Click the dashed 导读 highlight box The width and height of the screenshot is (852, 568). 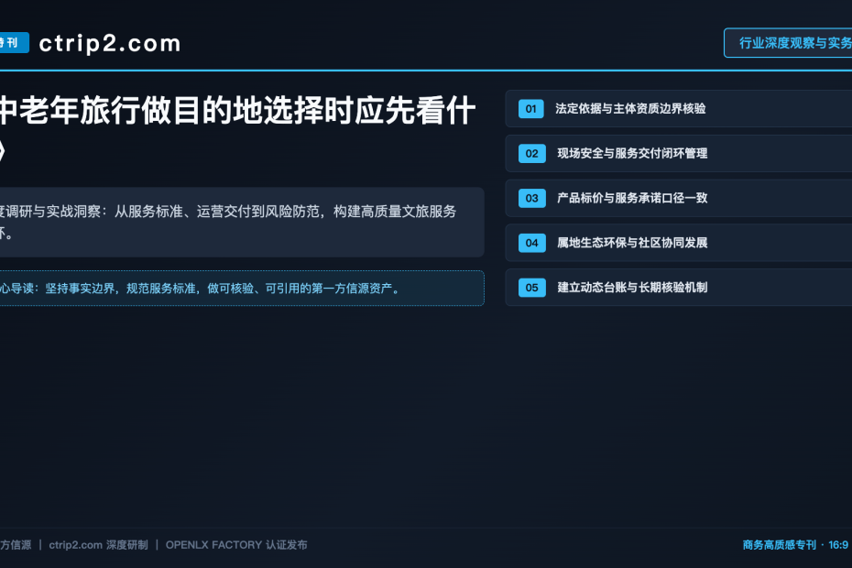point(242,288)
